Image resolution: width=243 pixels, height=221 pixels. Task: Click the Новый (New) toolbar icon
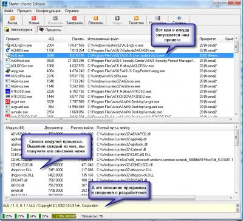tap(33, 18)
